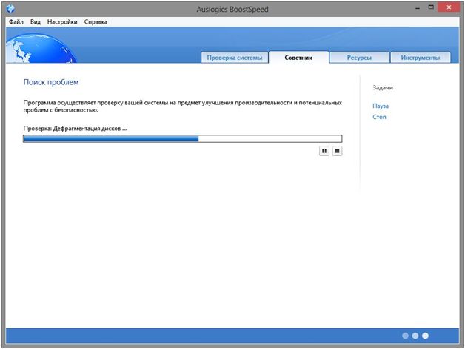Click the Проверка: Дефрагментация дисков status text

click(x=75, y=128)
